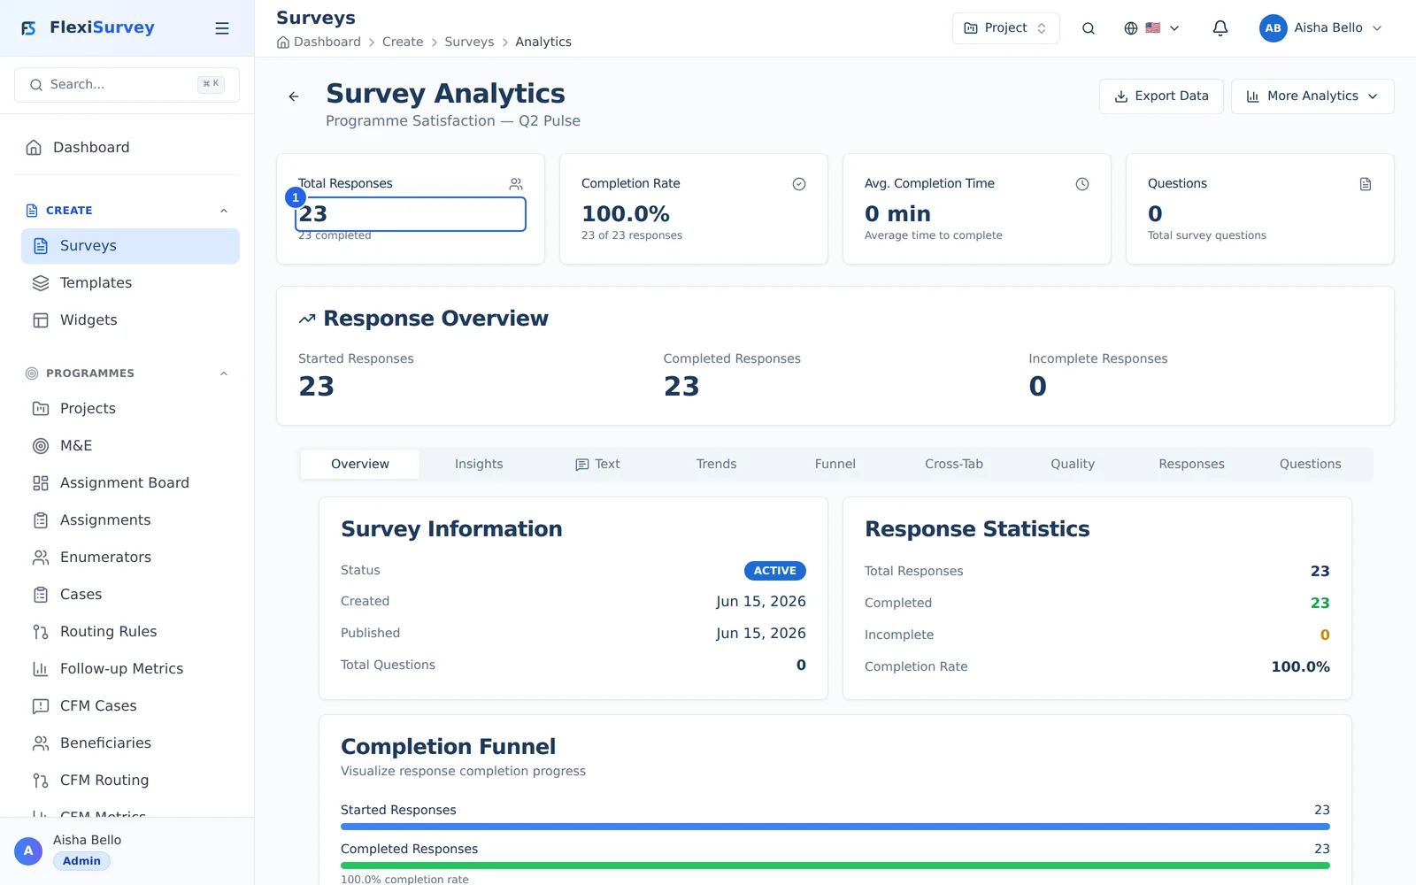This screenshot has height=885, width=1416.
Task: Click the back arrow beside Survey Analytics
Action: (294, 96)
